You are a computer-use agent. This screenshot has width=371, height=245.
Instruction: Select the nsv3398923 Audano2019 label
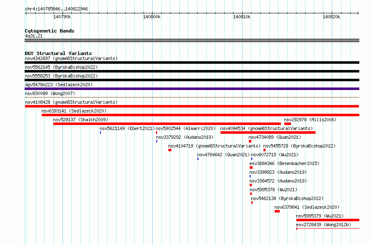pos(278,172)
